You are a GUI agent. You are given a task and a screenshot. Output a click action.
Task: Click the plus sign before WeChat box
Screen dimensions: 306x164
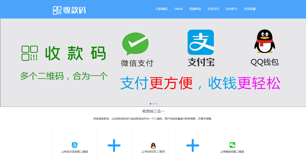coord(193,146)
